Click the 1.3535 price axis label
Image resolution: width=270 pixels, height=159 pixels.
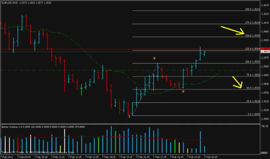[x=265, y=93]
